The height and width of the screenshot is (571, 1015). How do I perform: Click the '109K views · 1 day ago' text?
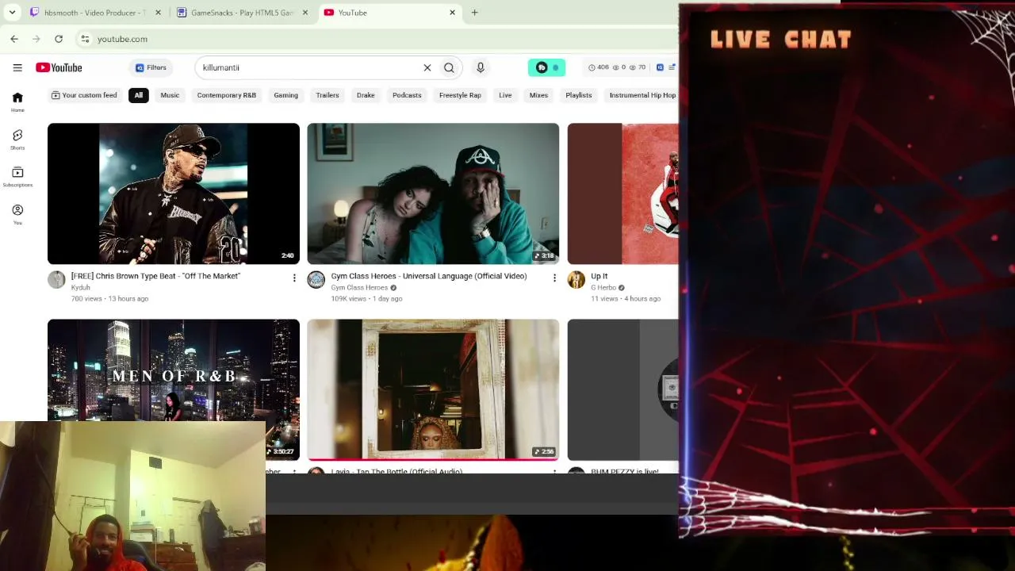point(366,299)
